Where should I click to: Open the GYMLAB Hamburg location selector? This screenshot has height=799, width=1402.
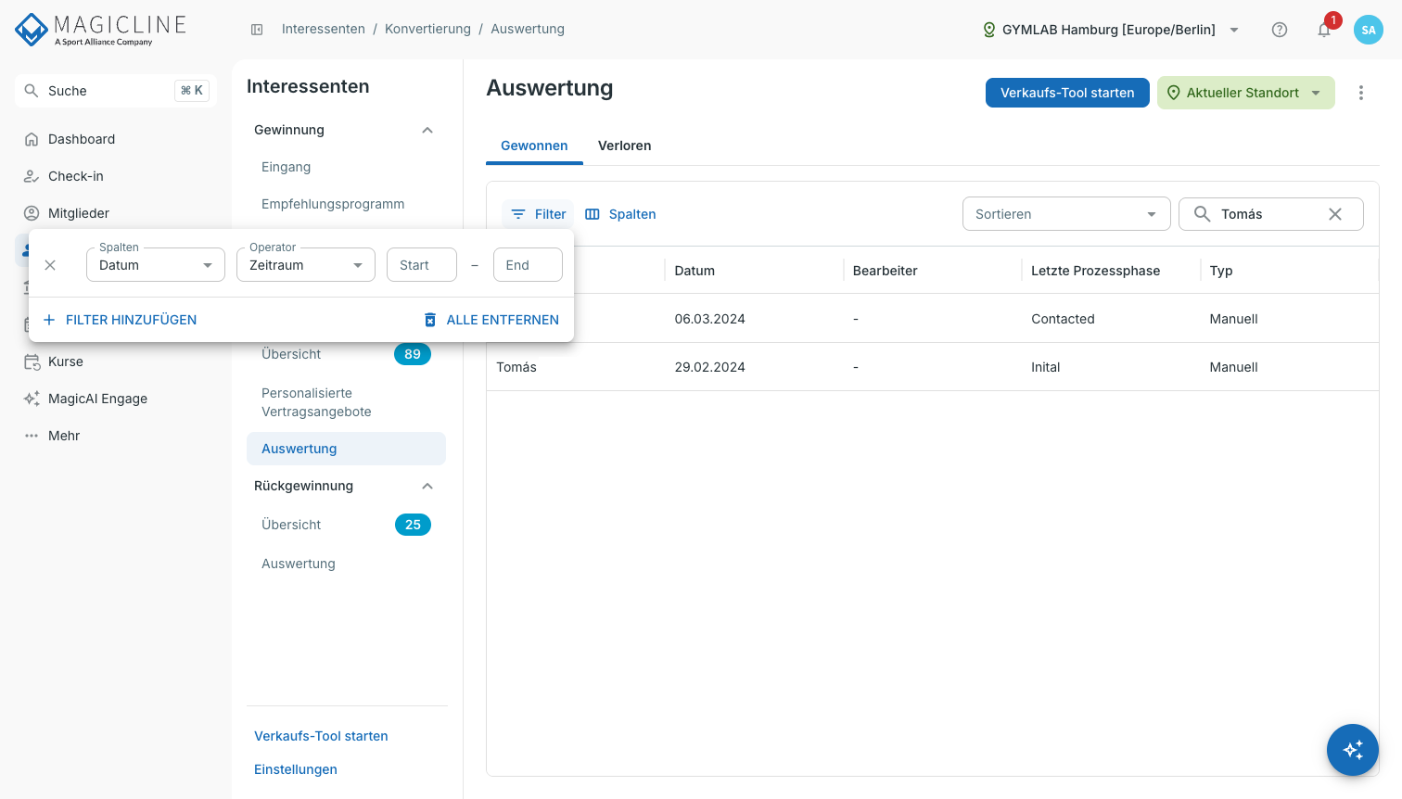tap(1111, 30)
